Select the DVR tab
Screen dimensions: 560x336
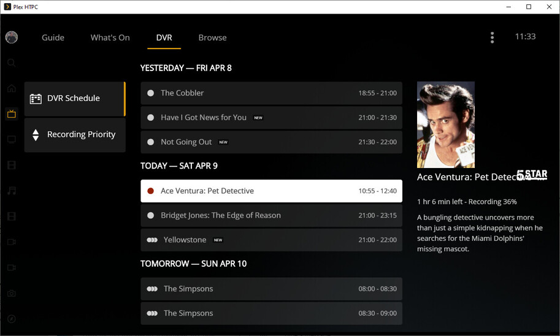[x=164, y=37]
